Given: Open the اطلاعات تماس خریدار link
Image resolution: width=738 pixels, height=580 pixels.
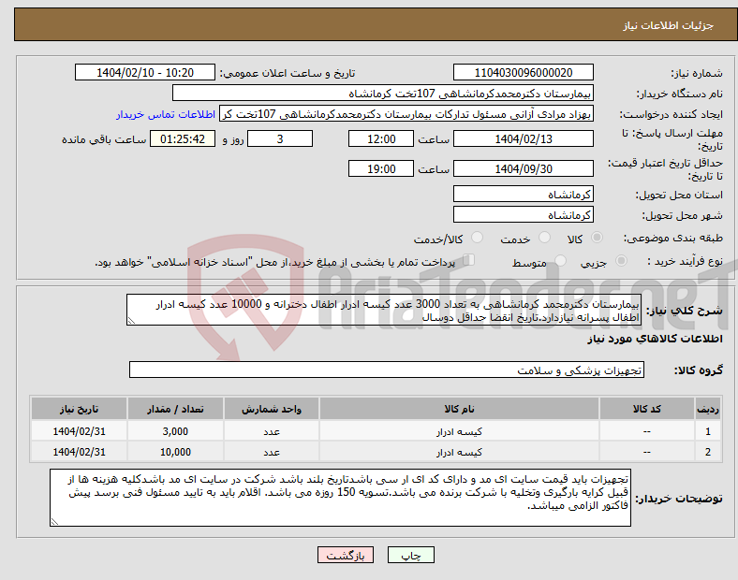Looking at the screenshot, I should (x=166, y=114).
